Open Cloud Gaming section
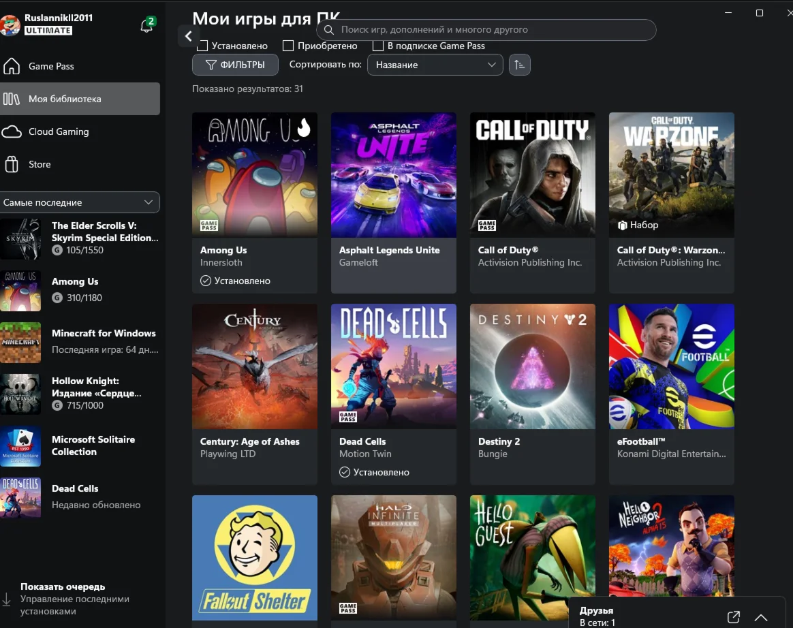 click(x=80, y=131)
